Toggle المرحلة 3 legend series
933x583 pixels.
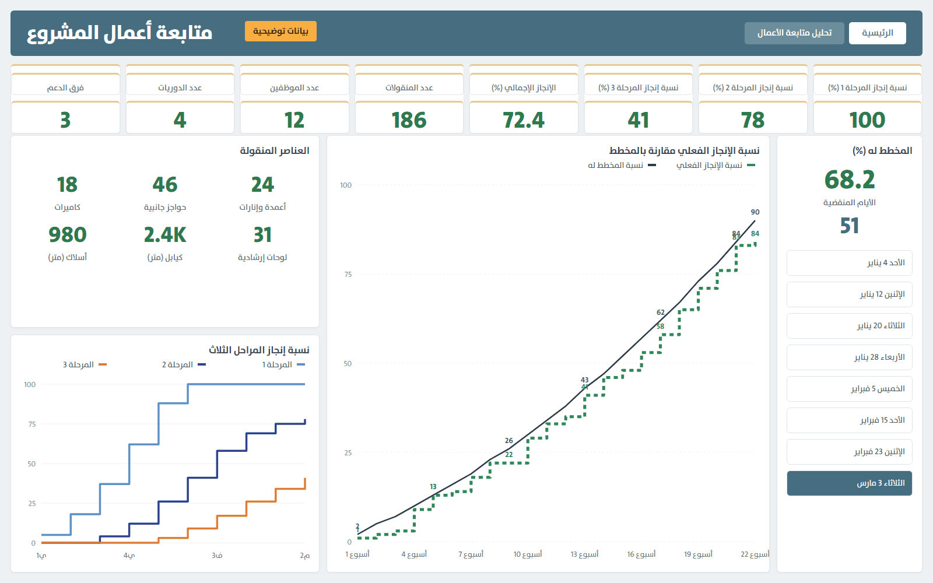(x=85, y=365)
